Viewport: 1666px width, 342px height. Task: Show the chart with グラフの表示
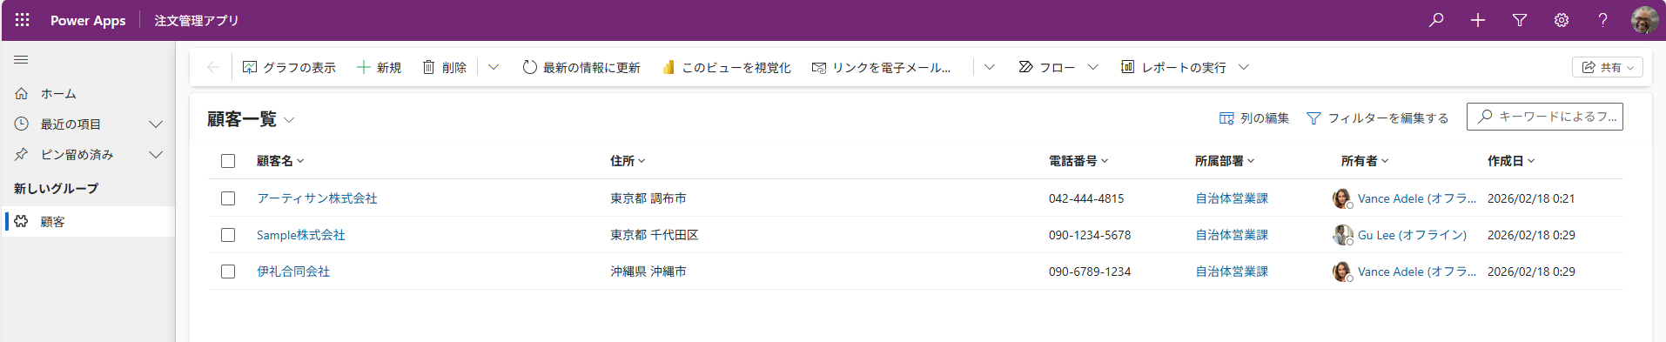point(289,67)
